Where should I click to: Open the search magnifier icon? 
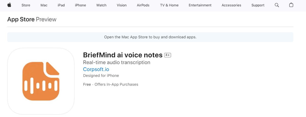277,5
